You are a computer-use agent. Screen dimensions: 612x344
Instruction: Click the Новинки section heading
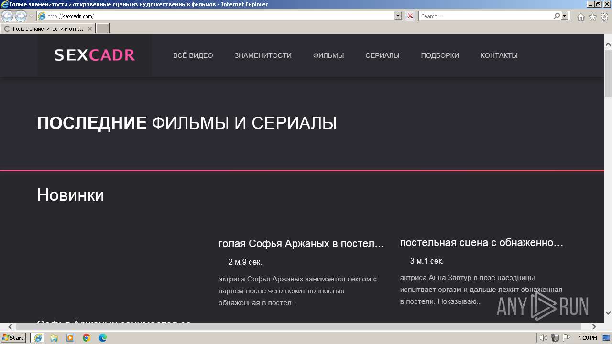pos(71,195)
